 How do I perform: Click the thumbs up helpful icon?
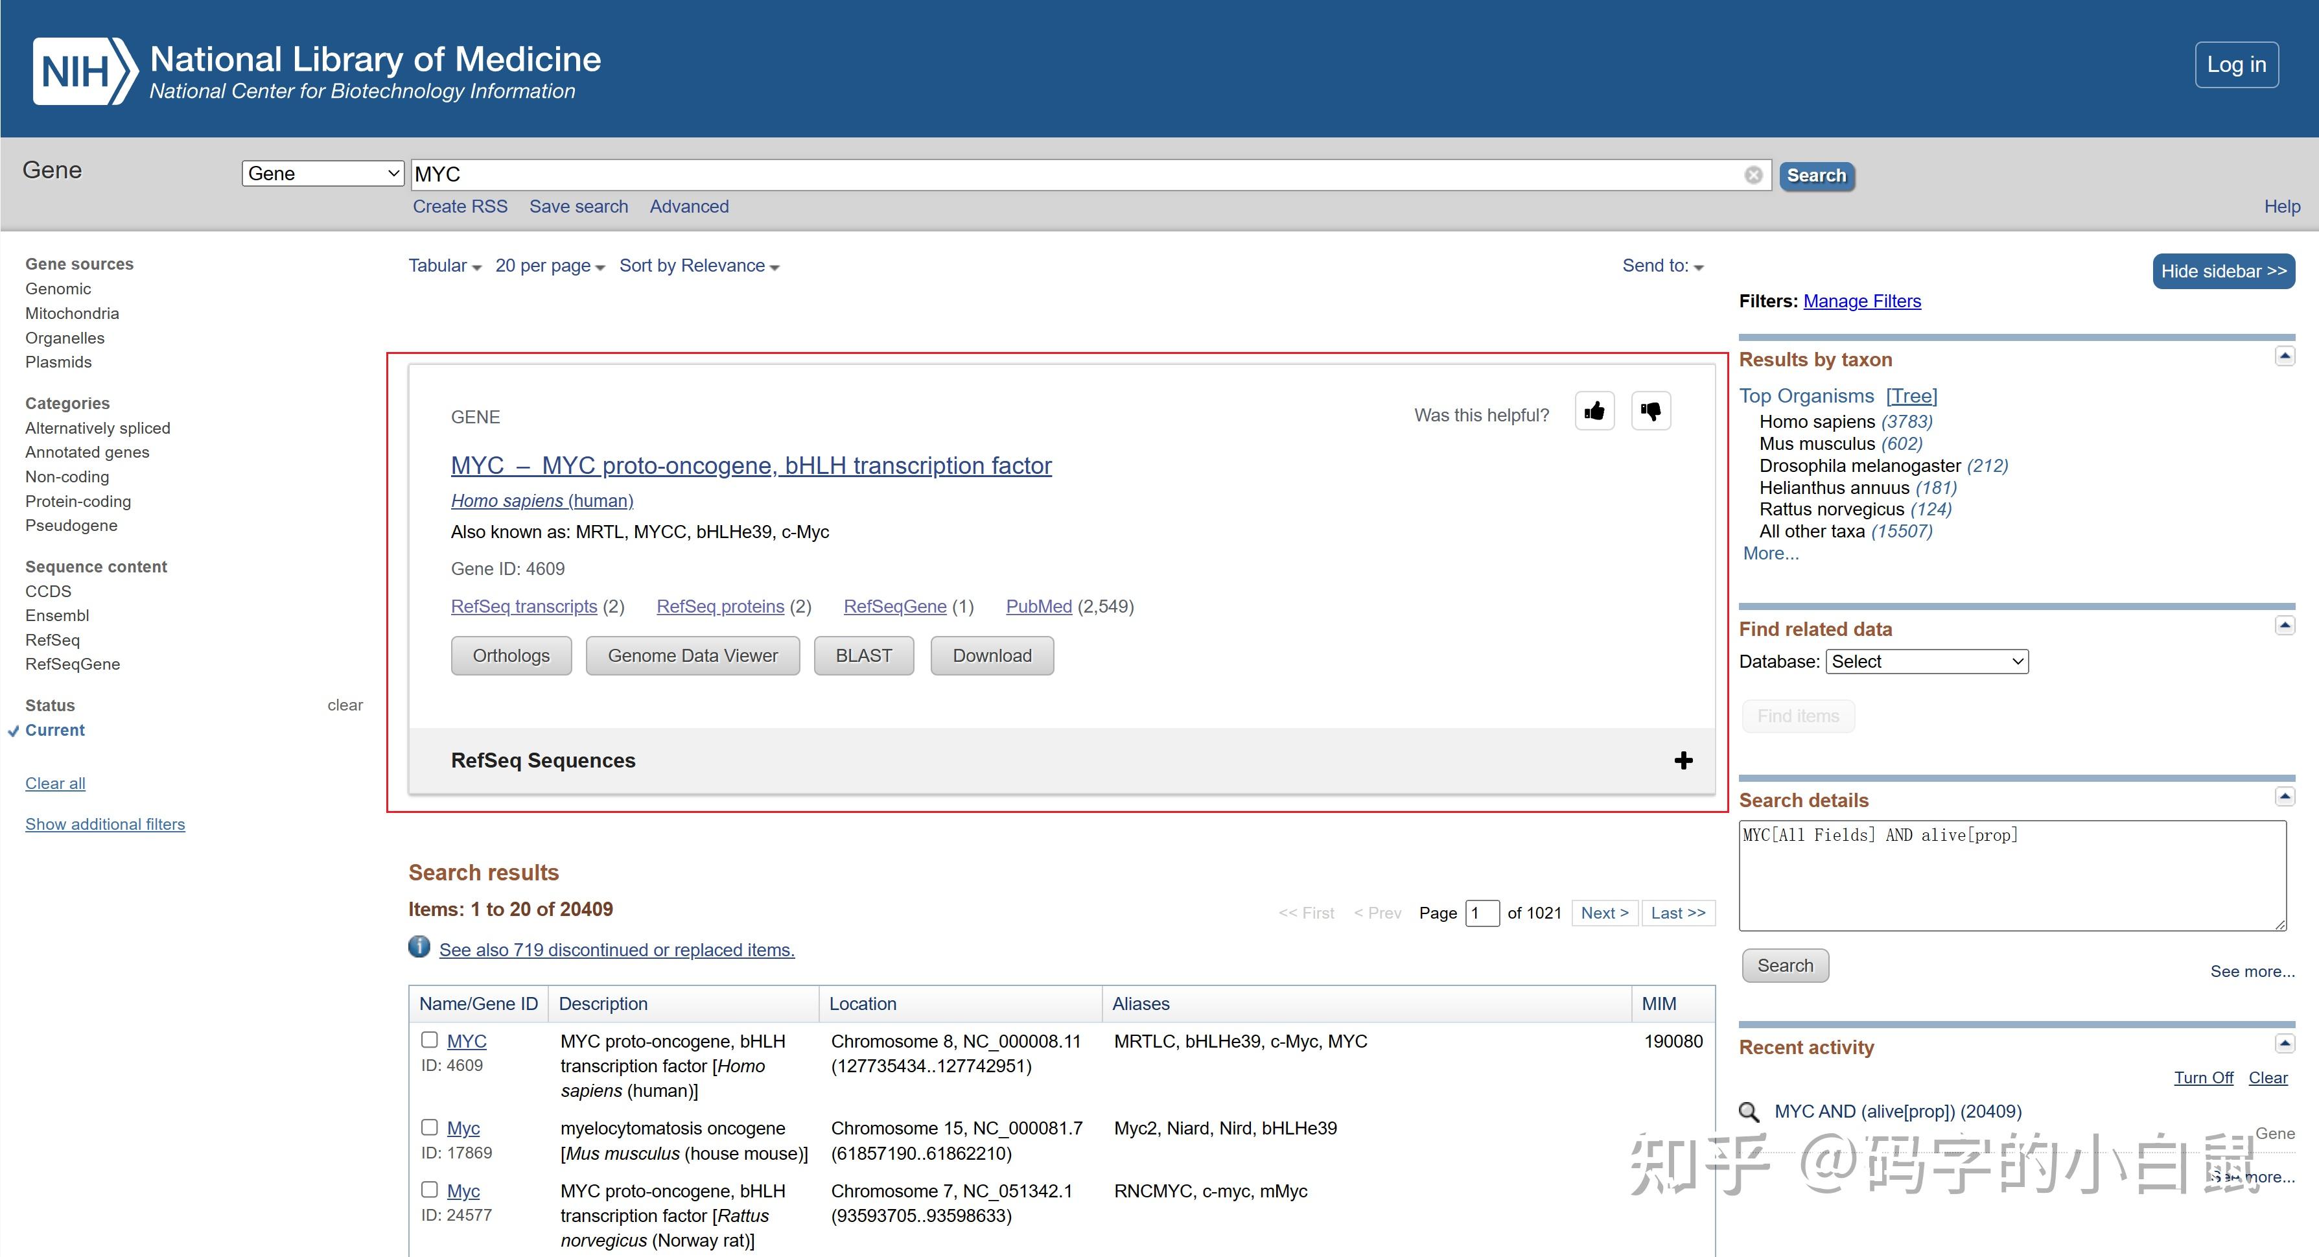[x=1594, y=412]
